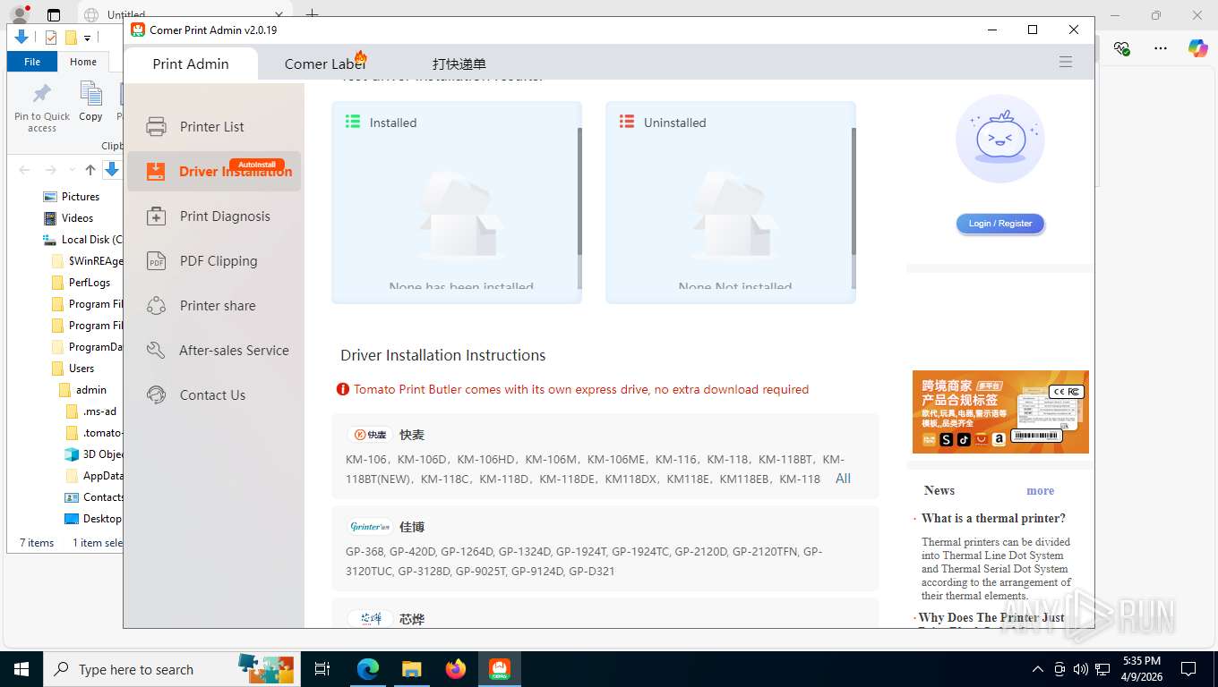Click Pin to Quick access in Explorer
This screenshot has width=1218, height=687.
click(x=42, y=108)
